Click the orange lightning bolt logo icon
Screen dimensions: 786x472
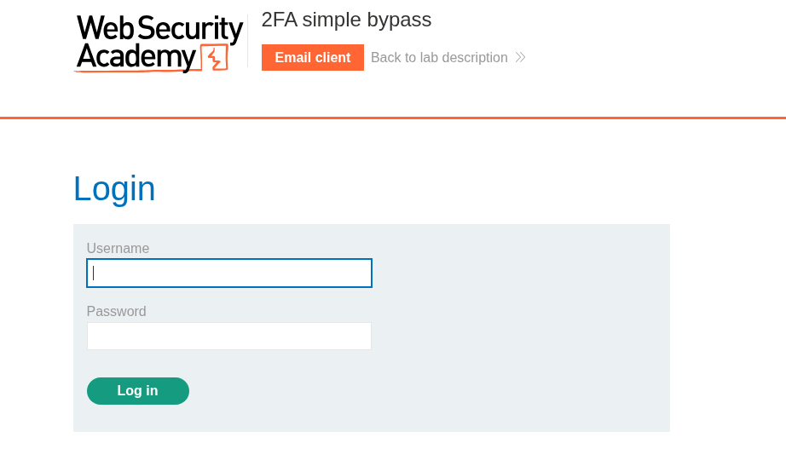(215, 58)
